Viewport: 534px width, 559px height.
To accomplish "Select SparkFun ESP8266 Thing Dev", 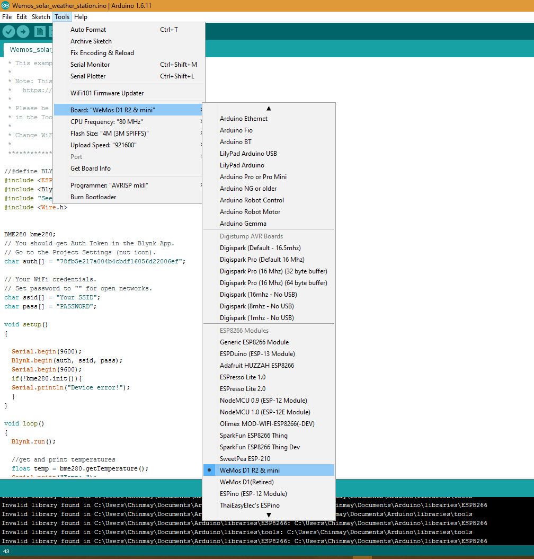I will coord(269,447).
